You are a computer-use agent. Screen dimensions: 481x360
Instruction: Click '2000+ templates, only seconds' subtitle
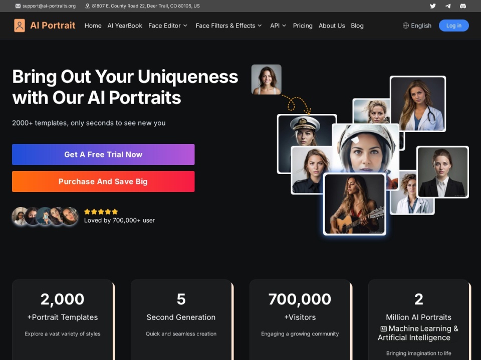pyautogui.click(x=89, y=123)
